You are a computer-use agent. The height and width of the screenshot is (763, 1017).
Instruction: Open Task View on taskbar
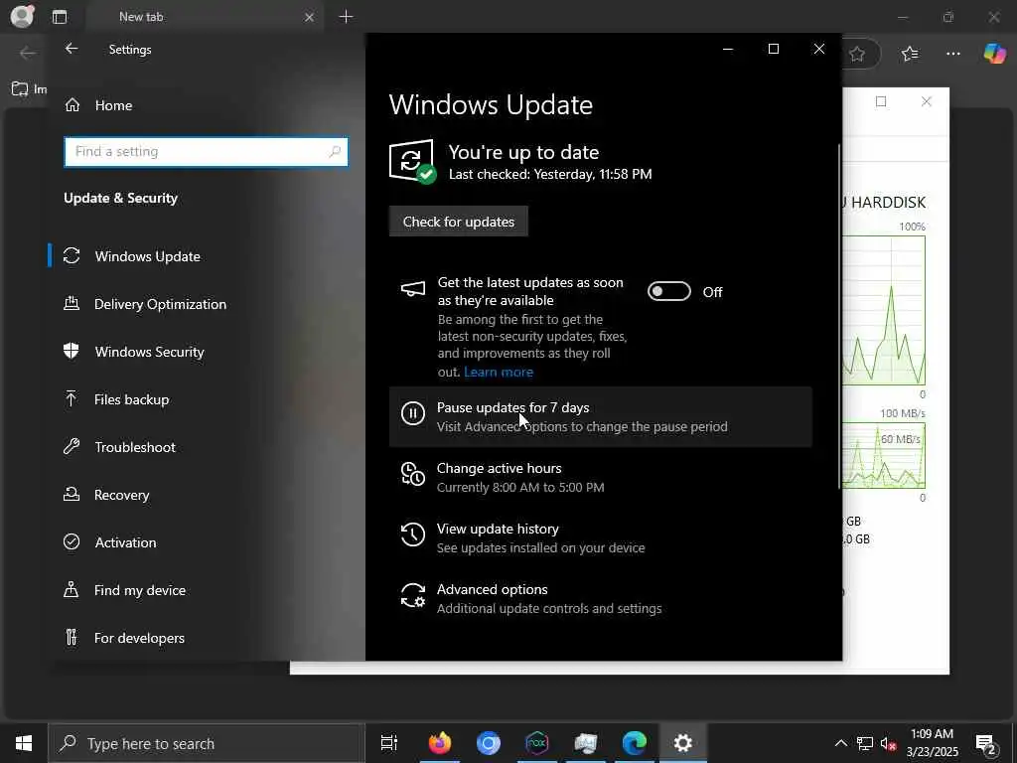click(389, 743)
